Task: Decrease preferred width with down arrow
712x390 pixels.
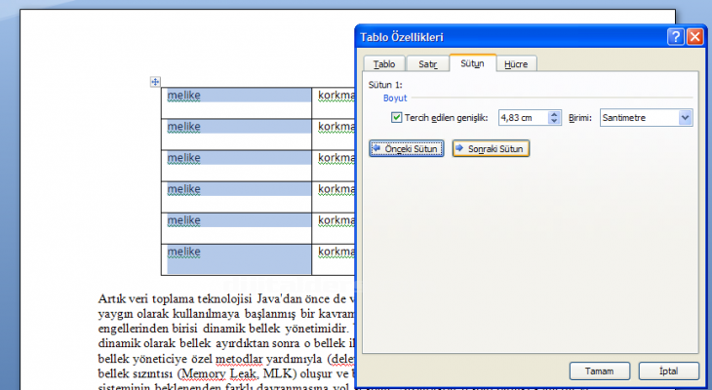Action: point(555,122)
